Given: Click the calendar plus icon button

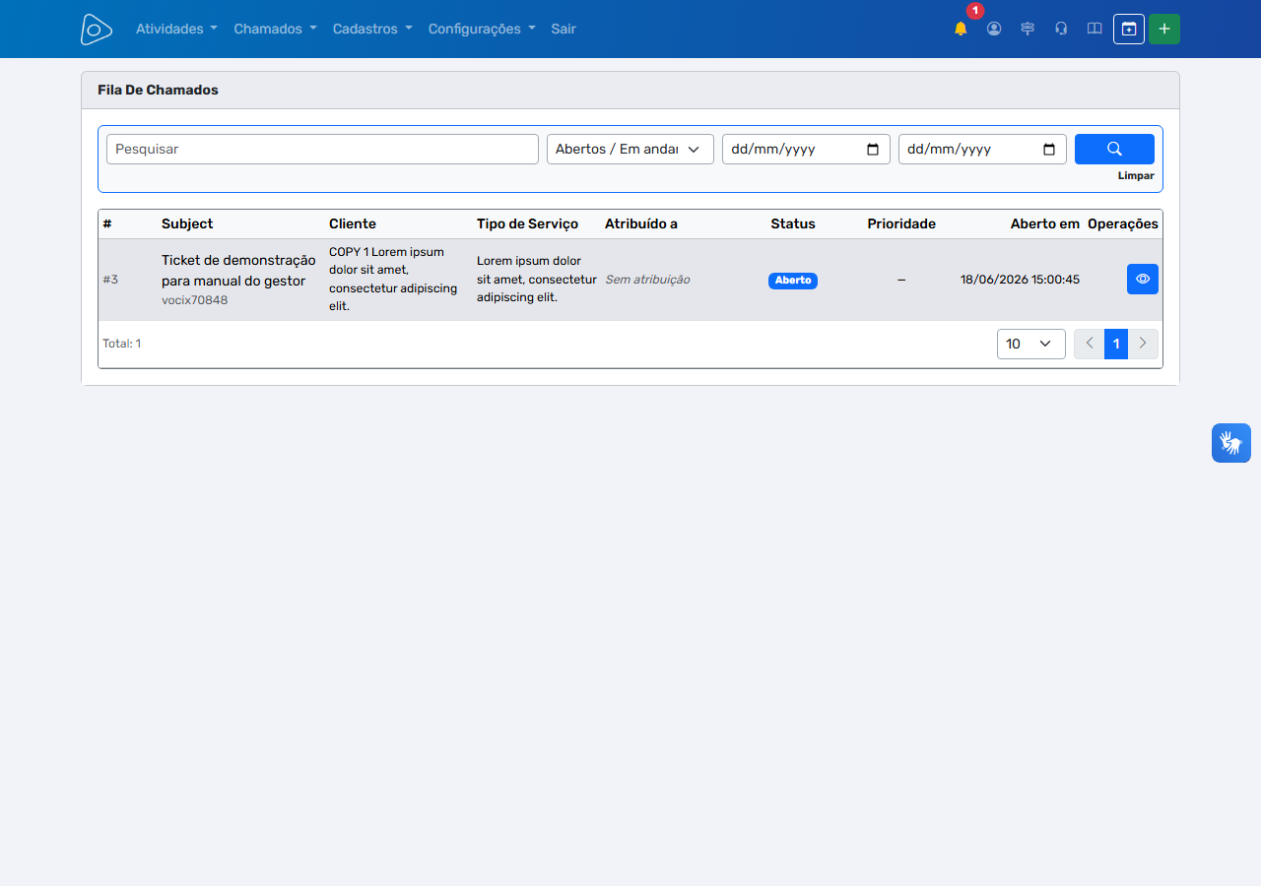Looking at the screenshot, I should 1129,29.
